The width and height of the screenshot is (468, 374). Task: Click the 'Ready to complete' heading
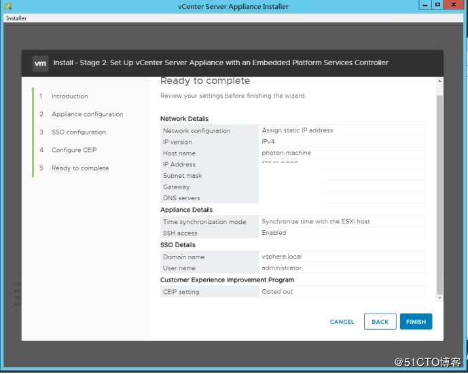[x=205, y=81]
